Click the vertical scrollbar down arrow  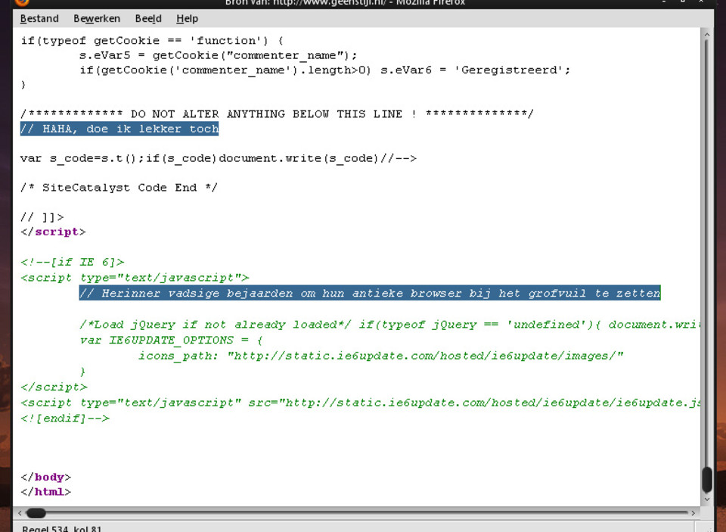tap(706, 499)
